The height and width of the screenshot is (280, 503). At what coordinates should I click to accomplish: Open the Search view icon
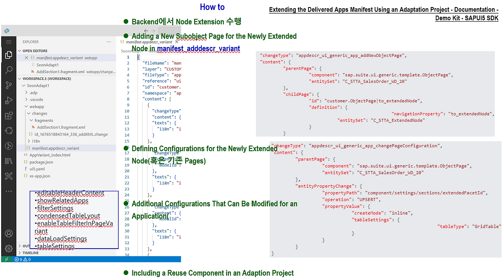(x=9, y=70)
